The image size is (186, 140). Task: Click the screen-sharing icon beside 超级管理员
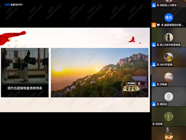[x=158, y=25]
